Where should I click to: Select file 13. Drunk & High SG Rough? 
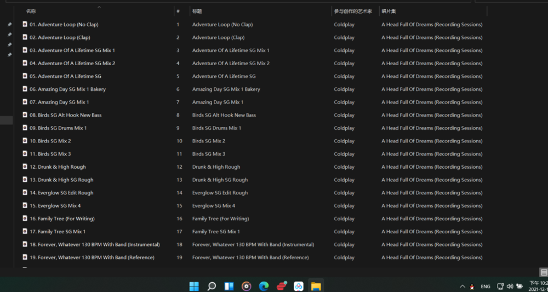tap(61, 180)
